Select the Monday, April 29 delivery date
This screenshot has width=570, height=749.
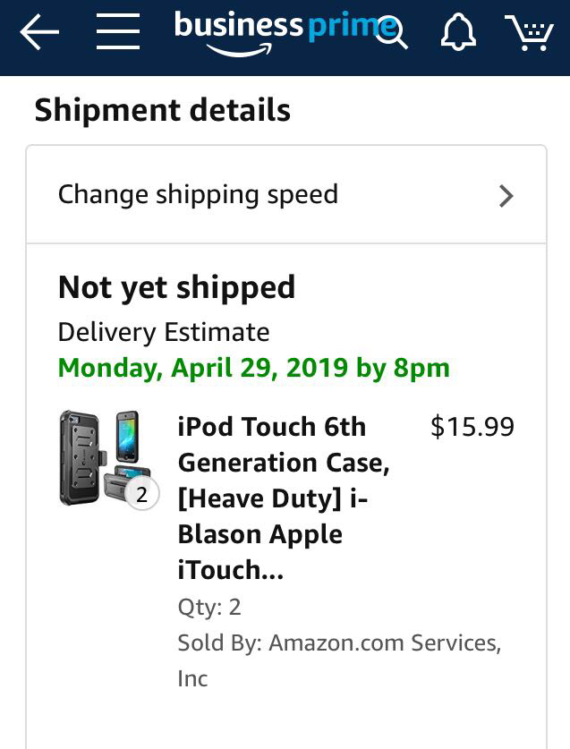pos(253,367)
